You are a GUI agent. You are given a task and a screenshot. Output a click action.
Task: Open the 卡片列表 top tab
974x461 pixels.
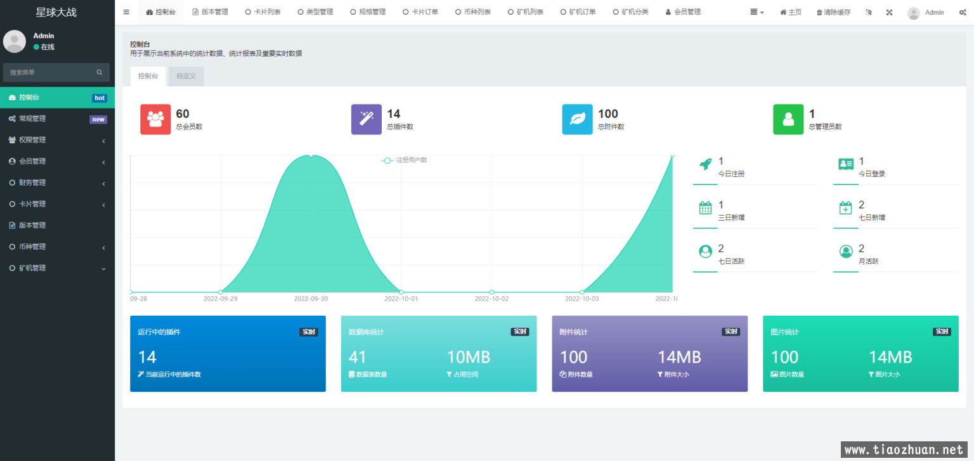[x=263, y=12]
